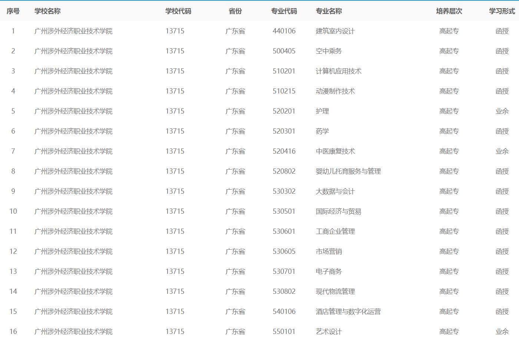Viewport: 519px width, 338px height.
Task: Select major name 现代物流管理
Action: pyautogui.click(x=335, y=292)
